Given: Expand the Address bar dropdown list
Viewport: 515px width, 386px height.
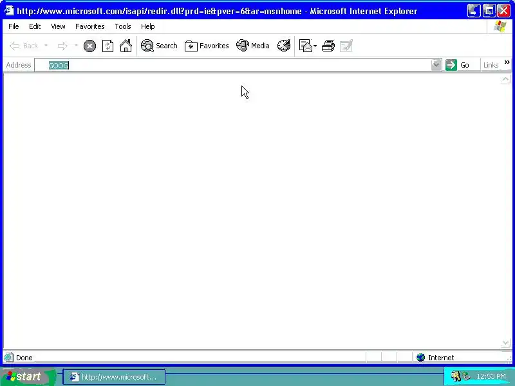Looking at the screenshot, I should 436,65.
